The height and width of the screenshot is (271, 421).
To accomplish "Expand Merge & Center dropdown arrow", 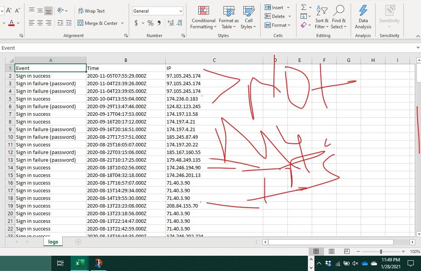I will click(123, 23).
